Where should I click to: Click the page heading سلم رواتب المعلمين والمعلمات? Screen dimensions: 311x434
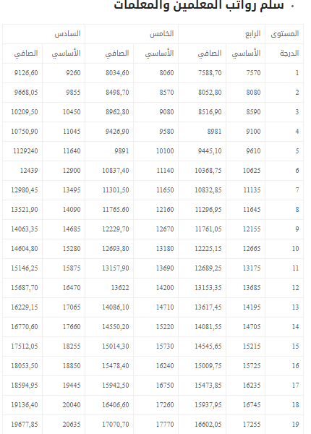point(199,5)
